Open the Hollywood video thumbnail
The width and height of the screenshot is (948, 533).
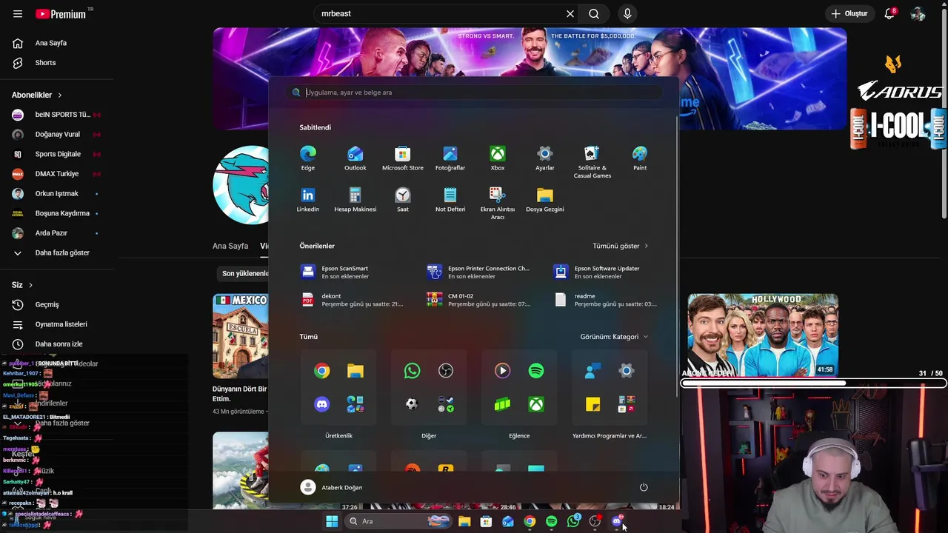[x=763, y=335]
